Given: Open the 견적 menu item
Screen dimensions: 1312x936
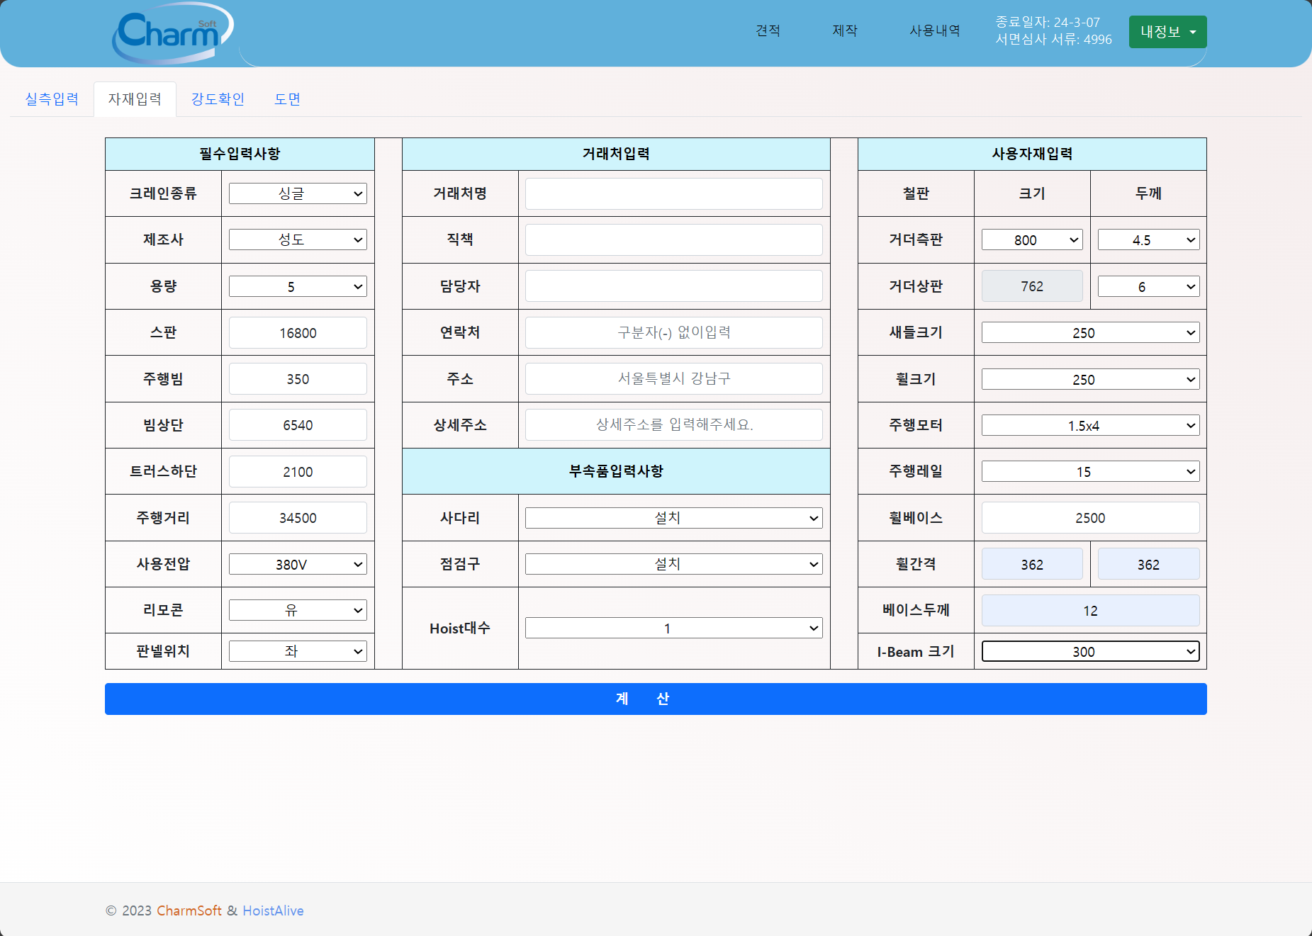Looking at the screenshot, I should click(768, 30).
